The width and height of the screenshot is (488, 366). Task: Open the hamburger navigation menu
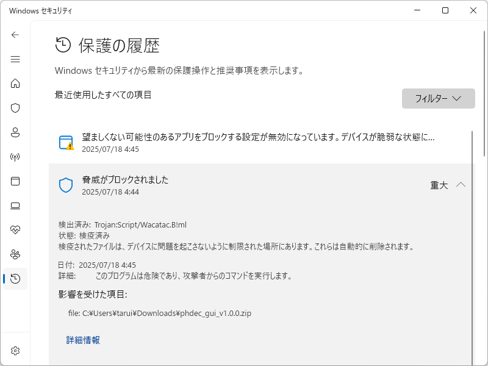click(15, 59)
